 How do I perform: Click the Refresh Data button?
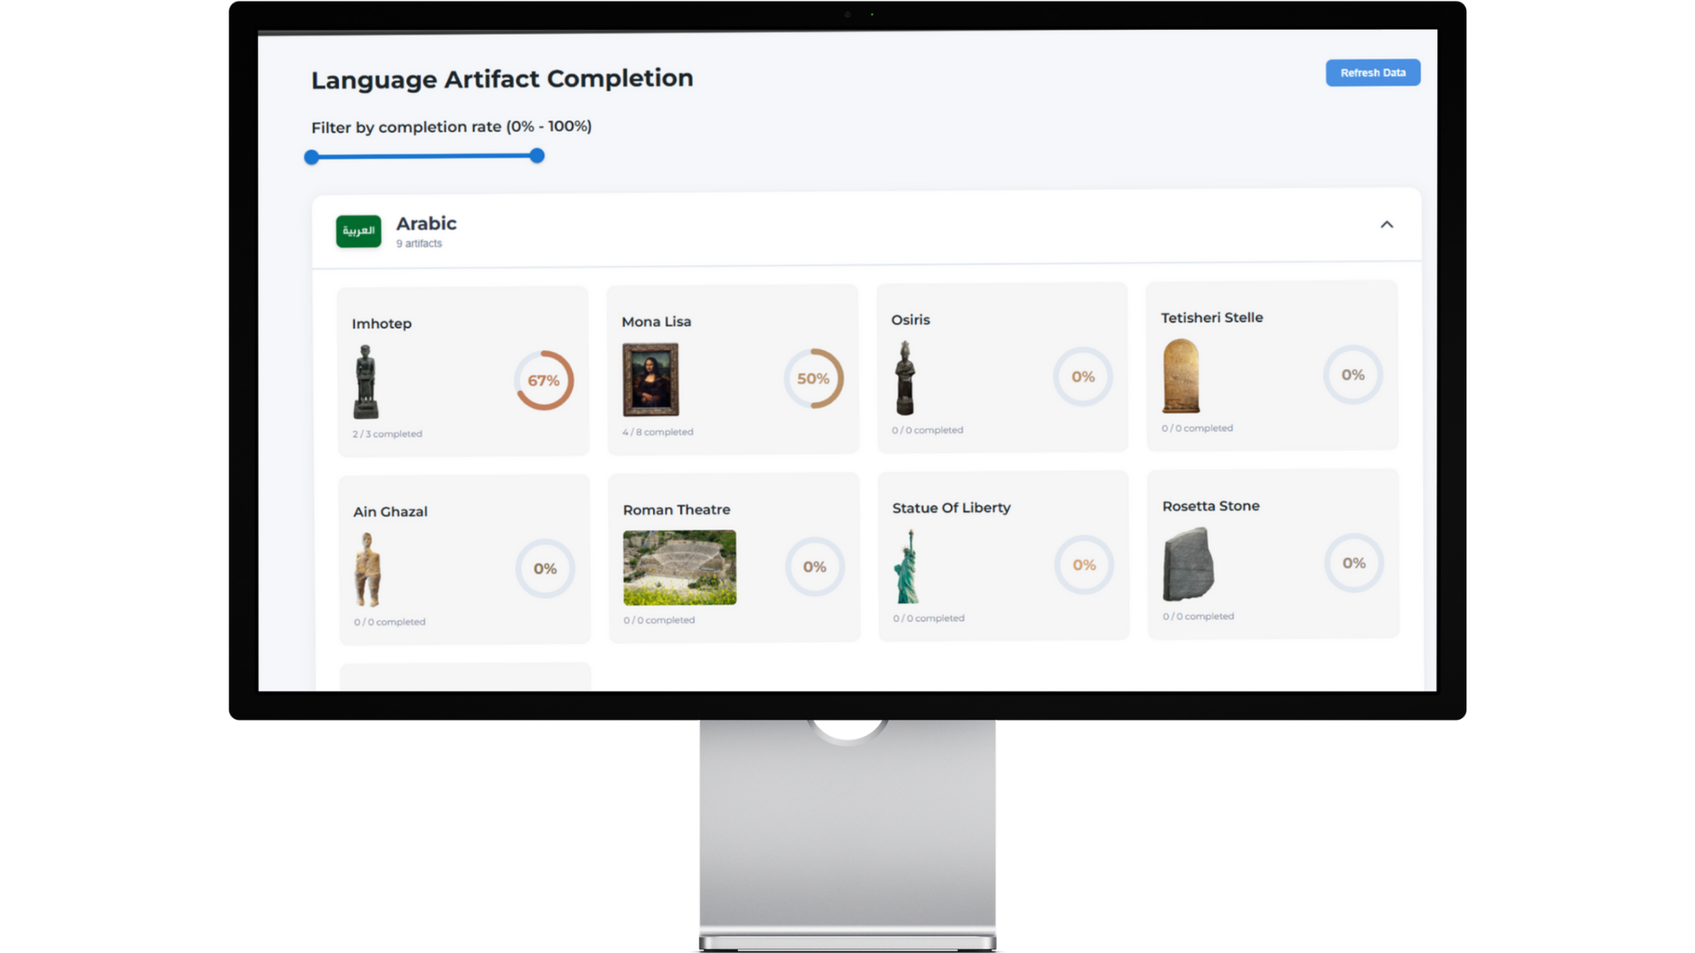pos(1372,72)
